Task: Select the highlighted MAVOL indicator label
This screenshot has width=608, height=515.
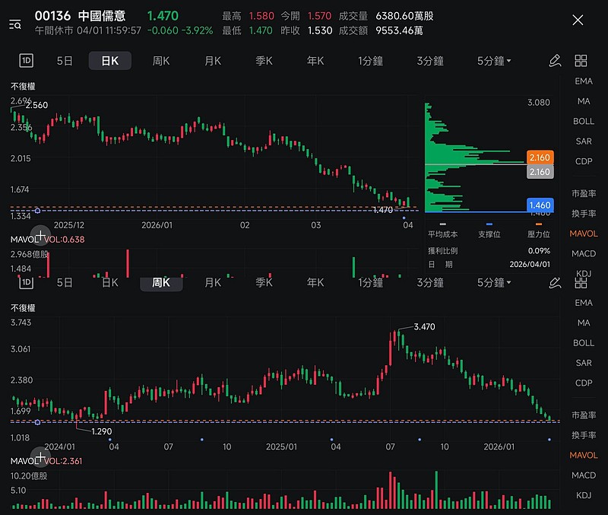Action: 583,234
